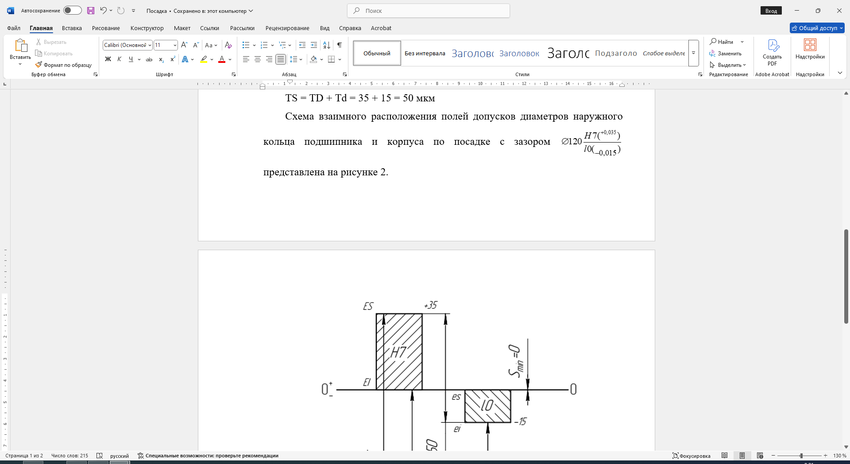Toggle Bold formatting (Ж)

pyautogui.click(x=108, y=59)
